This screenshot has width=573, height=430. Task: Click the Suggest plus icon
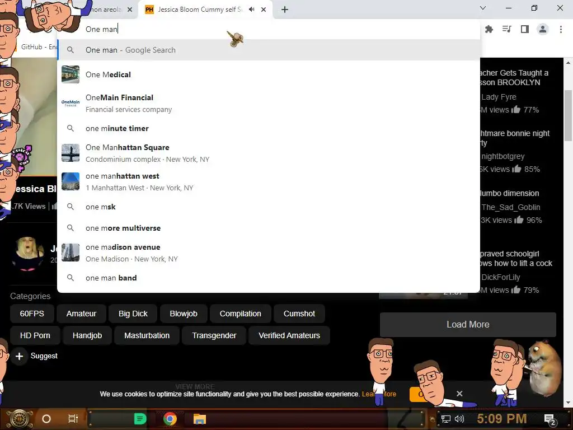point(20,356)
